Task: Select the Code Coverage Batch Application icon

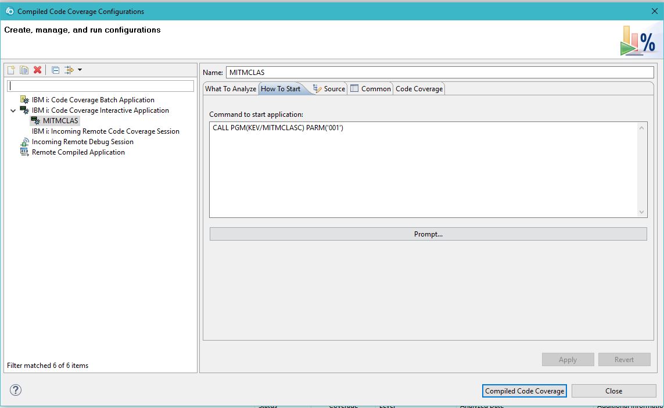Action: (24, 99)
